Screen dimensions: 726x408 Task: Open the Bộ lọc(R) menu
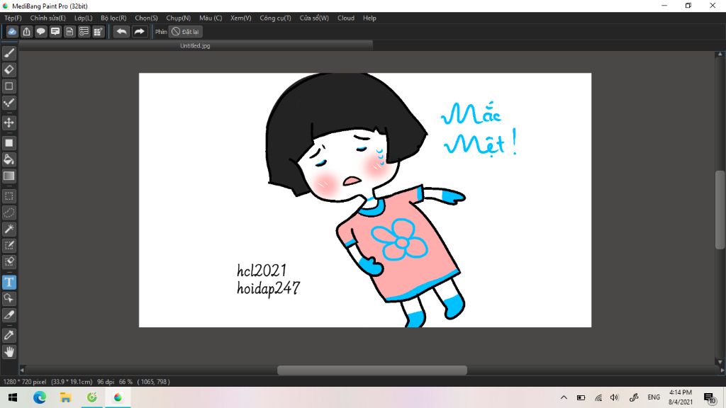(113, 18)
